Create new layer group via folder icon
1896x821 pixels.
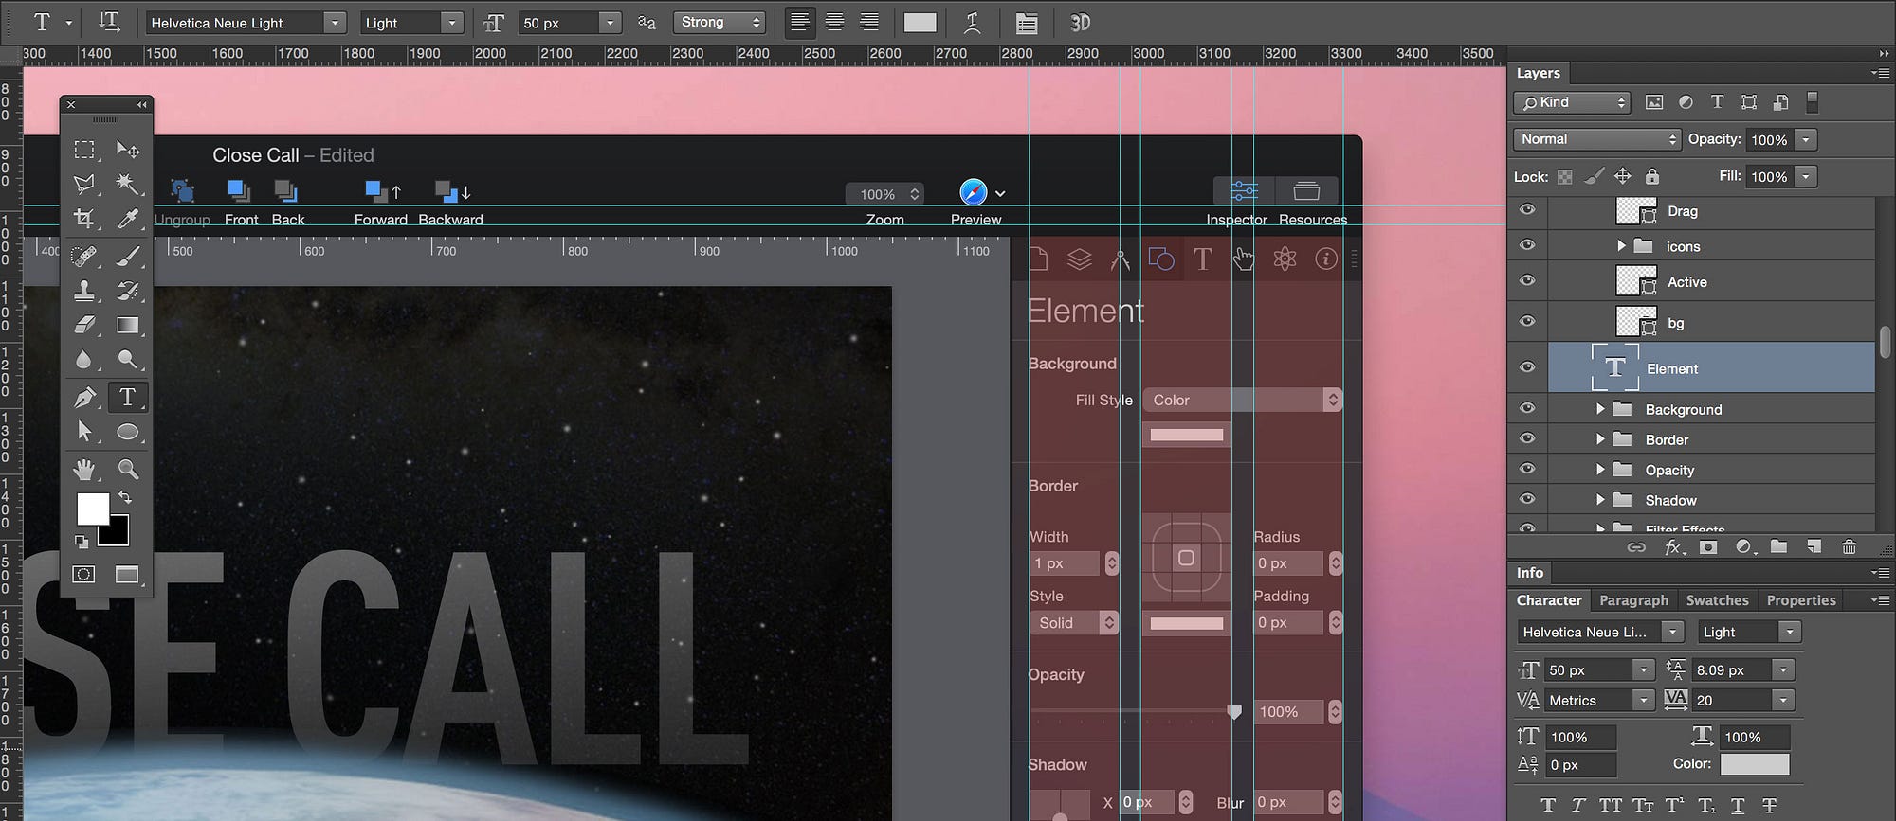1778,546
